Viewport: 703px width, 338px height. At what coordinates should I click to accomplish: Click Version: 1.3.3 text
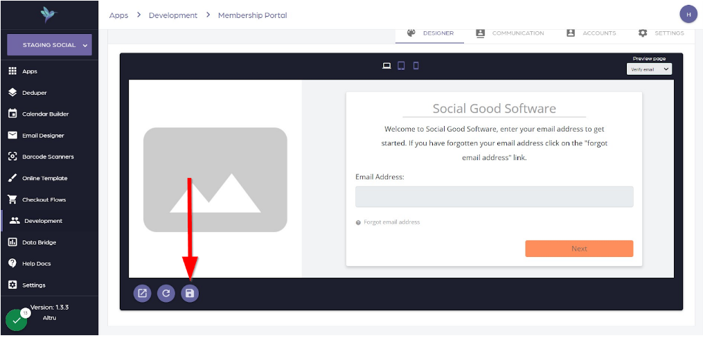point(49,308)
